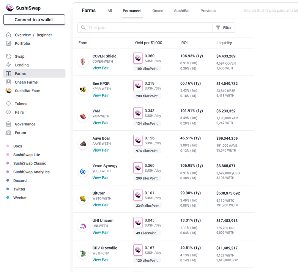
Task: View Pair for Aave Boar
Action: click(x=101, y=150)
